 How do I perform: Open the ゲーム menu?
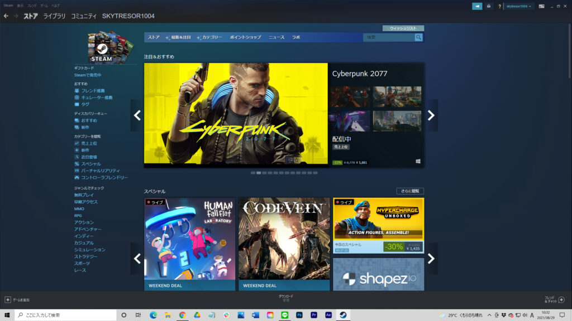point(44,6)
